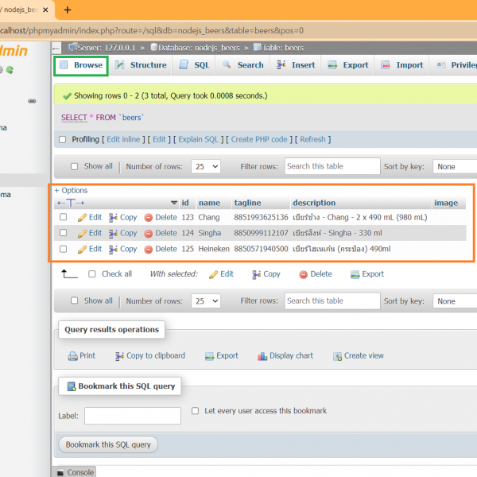Switch to the Structure tab
The height and width of the screenshot is (477, 477).
click(141, 65)
